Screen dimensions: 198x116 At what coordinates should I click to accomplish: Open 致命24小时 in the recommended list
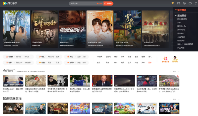[181, 30]
